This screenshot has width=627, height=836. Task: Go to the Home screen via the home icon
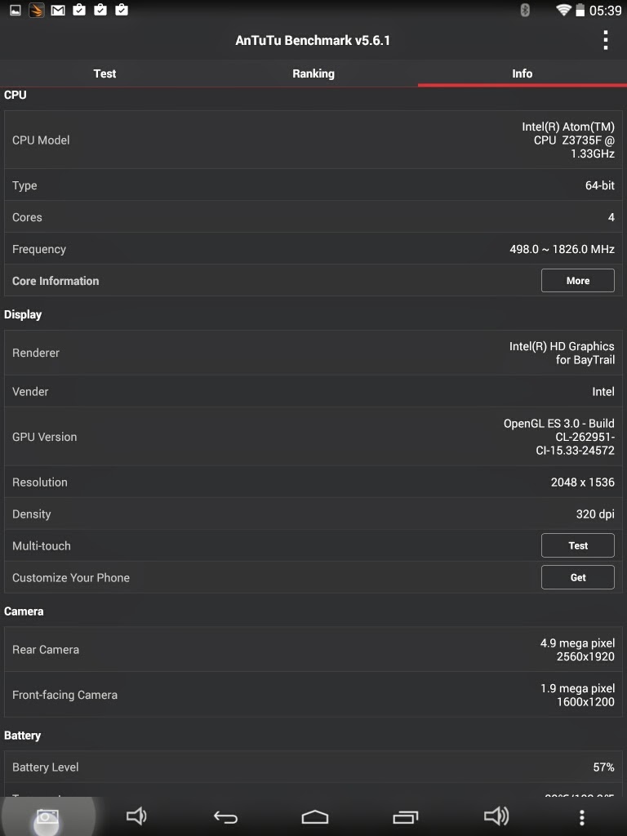314,816
